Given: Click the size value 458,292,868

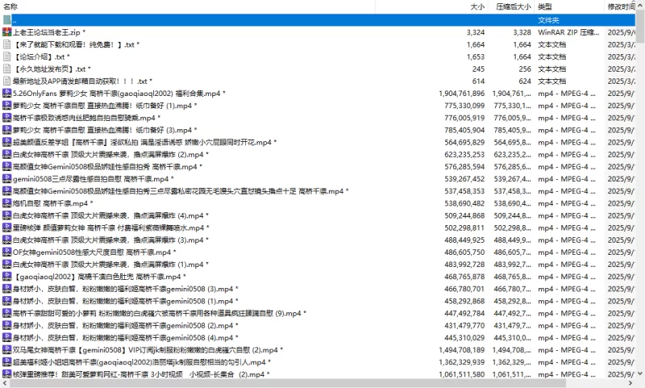Looking at the screenshot, I should (464, 301).
